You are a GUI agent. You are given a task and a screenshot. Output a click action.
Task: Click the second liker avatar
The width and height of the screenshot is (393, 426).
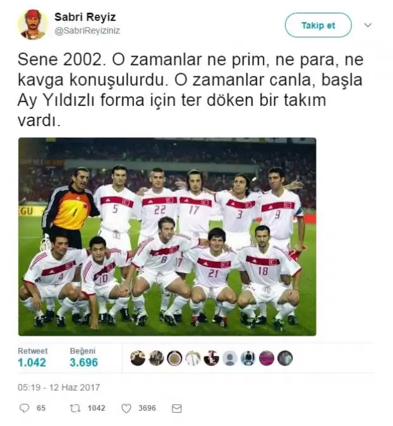coord(156,358)
